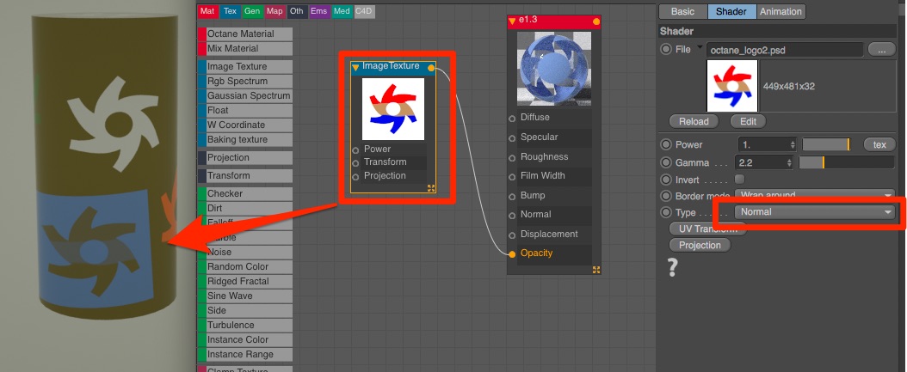This screenshot has height=372, width=907.
Task: Click e1.3 material preview thumbnail
Action: [554, 69]
